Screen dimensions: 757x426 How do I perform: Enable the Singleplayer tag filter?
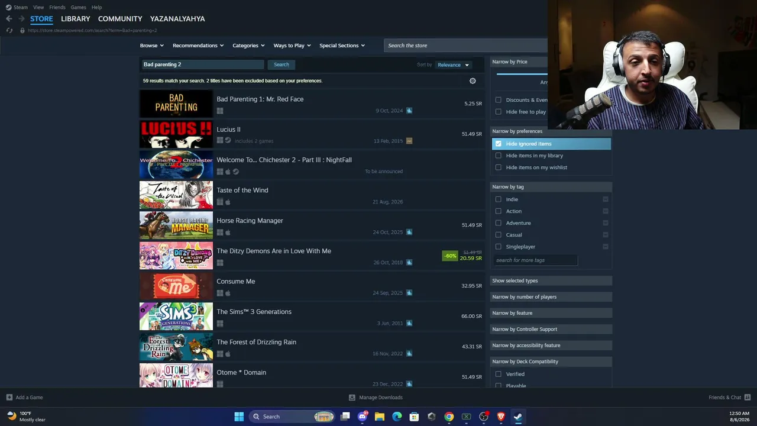coord(499,247)
